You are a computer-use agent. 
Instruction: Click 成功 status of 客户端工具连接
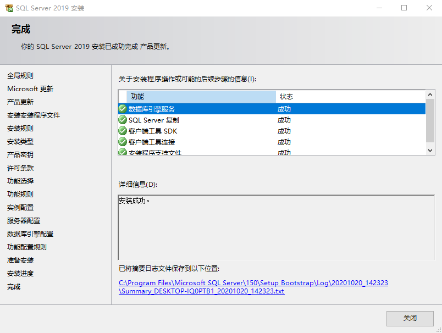click(284, 142)
